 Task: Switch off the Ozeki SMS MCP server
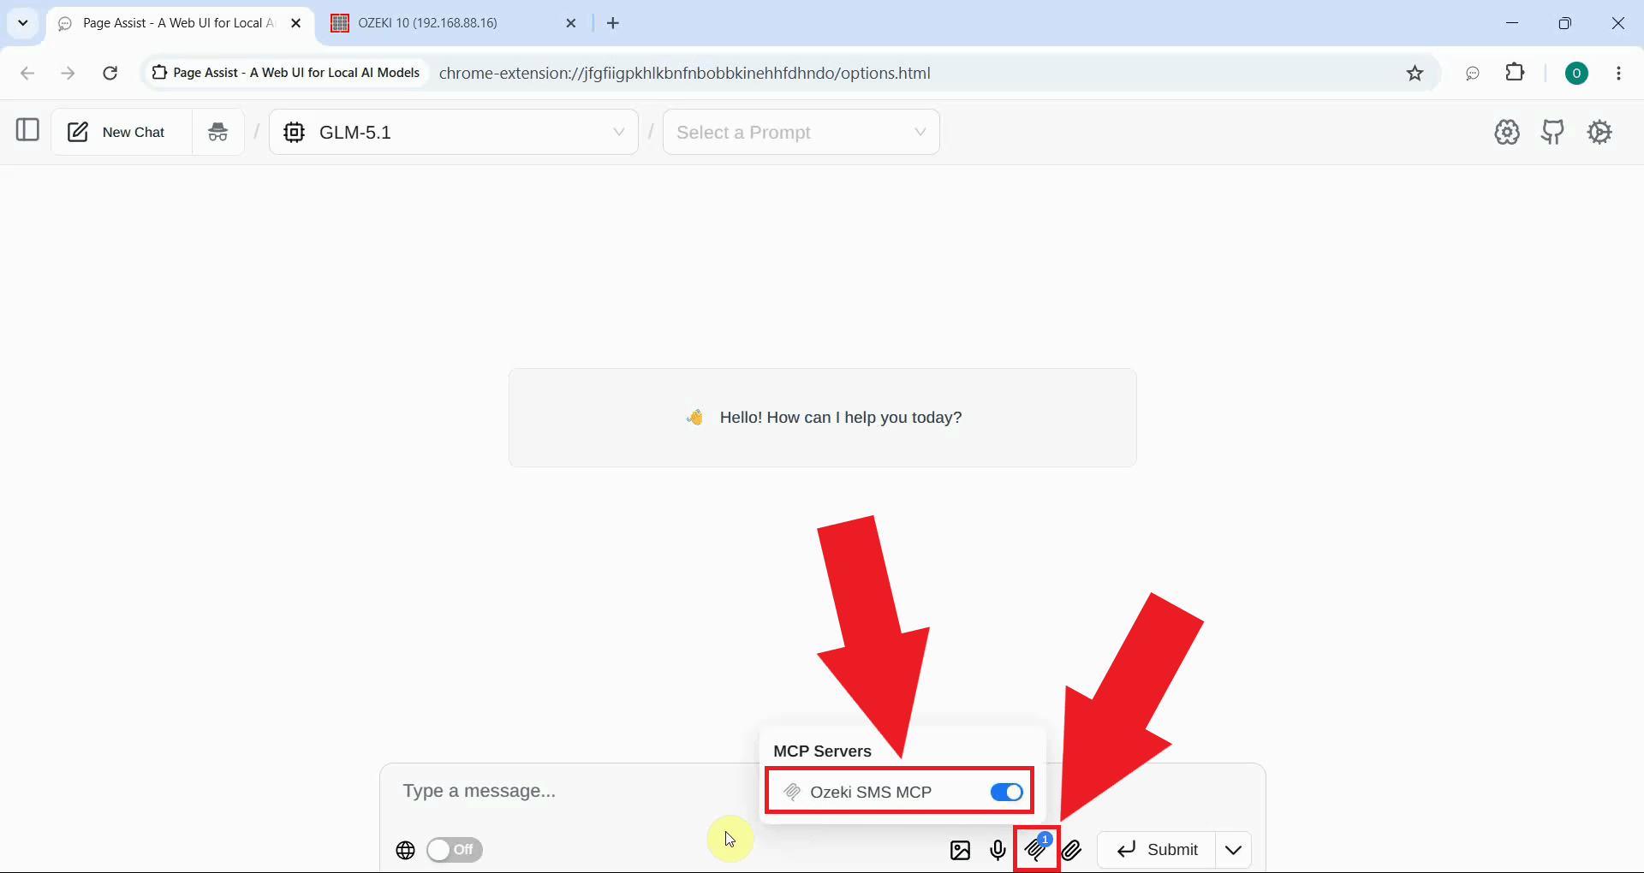pos(1006,792)
